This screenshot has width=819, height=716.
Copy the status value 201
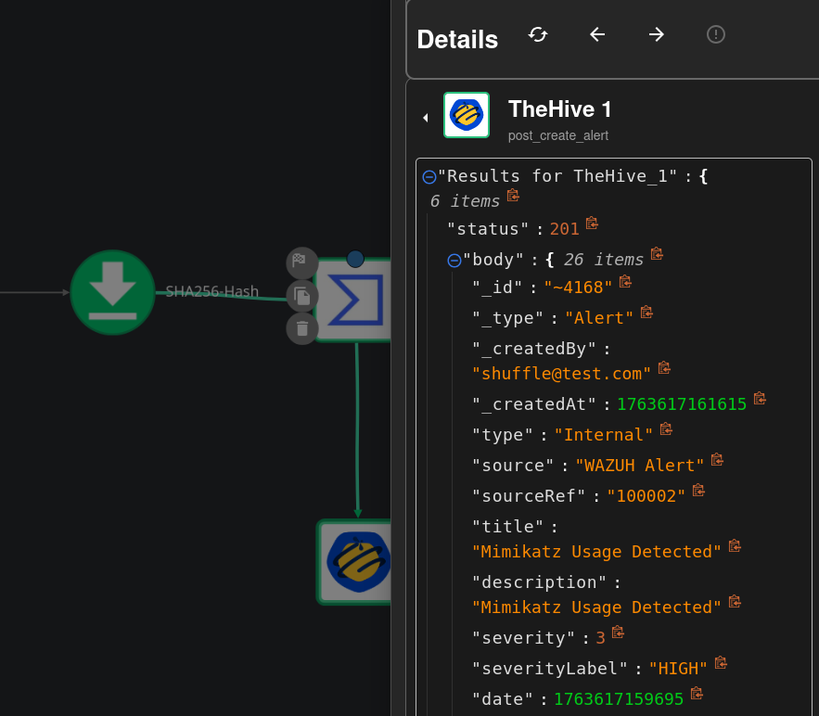coord(592,224)
